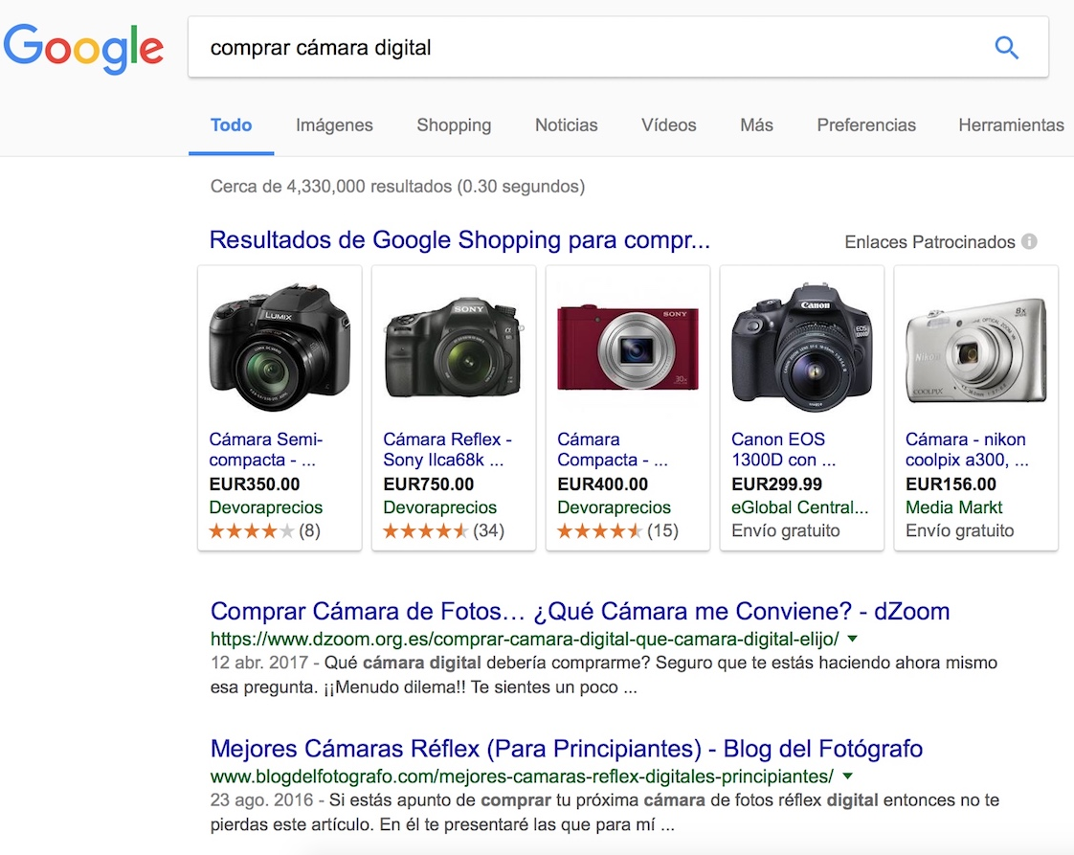The height and width of the screenshot is (855, 1074).
Task: Click Devoraprecios seller under Cámara Compacta
Action: [x=614, y=507]
